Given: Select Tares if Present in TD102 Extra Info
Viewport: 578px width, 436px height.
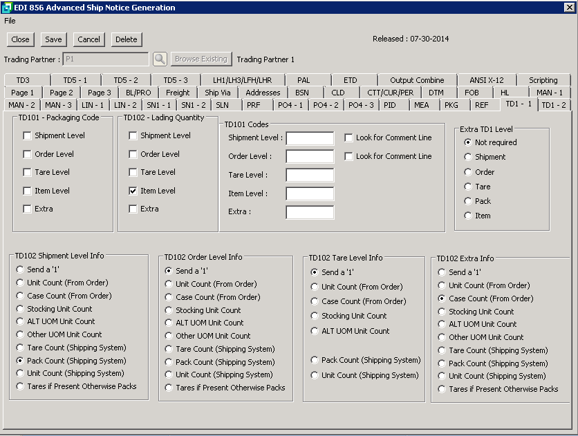Looking at the screenshot, I should tap(442, 390).
